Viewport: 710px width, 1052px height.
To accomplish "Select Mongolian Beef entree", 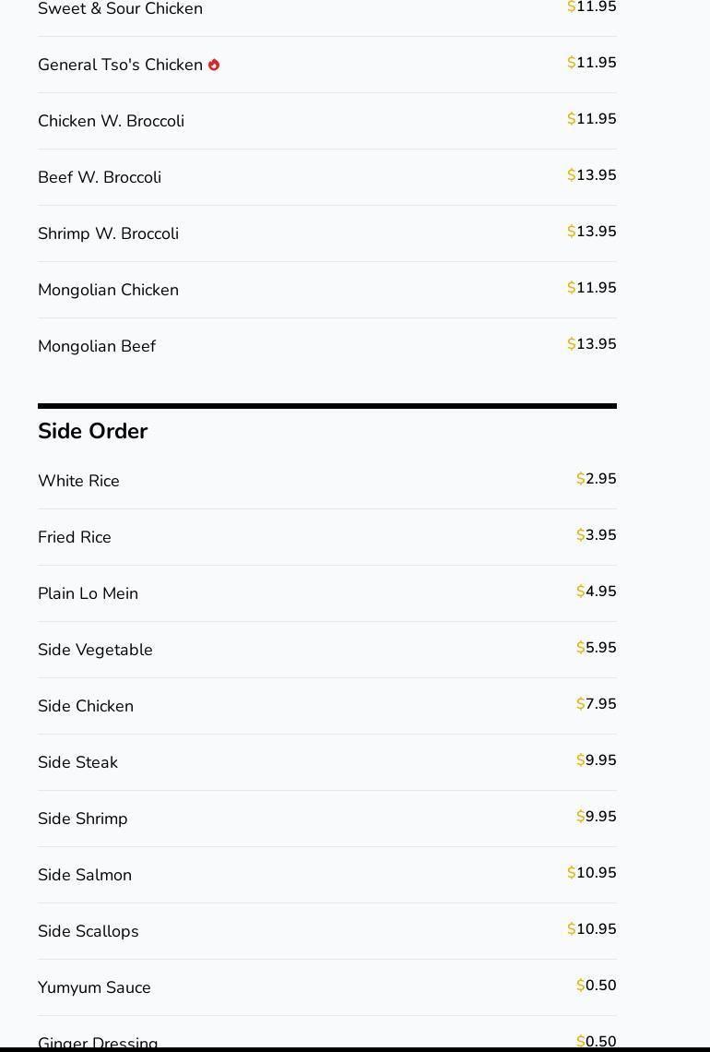I will coord(327,346).
